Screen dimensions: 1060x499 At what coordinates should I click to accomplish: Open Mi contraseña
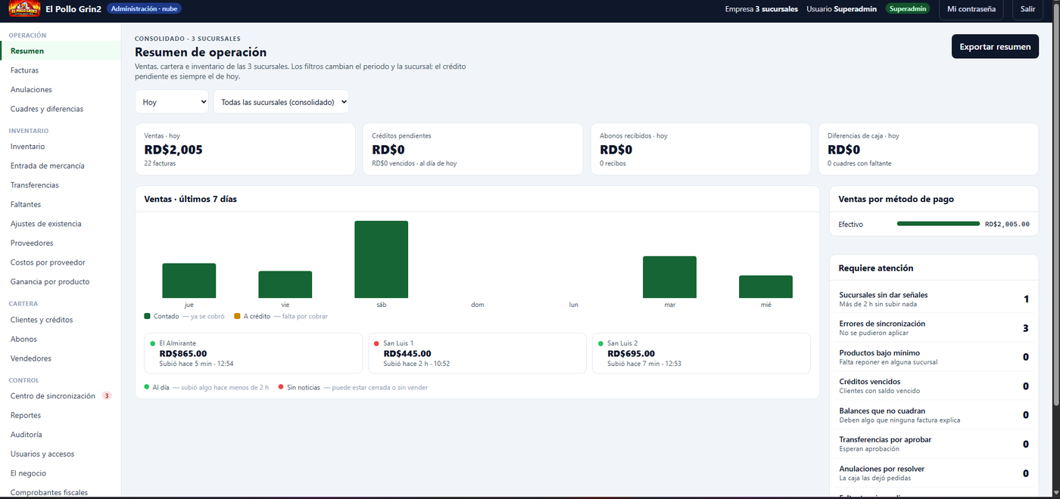click(971, 9)
